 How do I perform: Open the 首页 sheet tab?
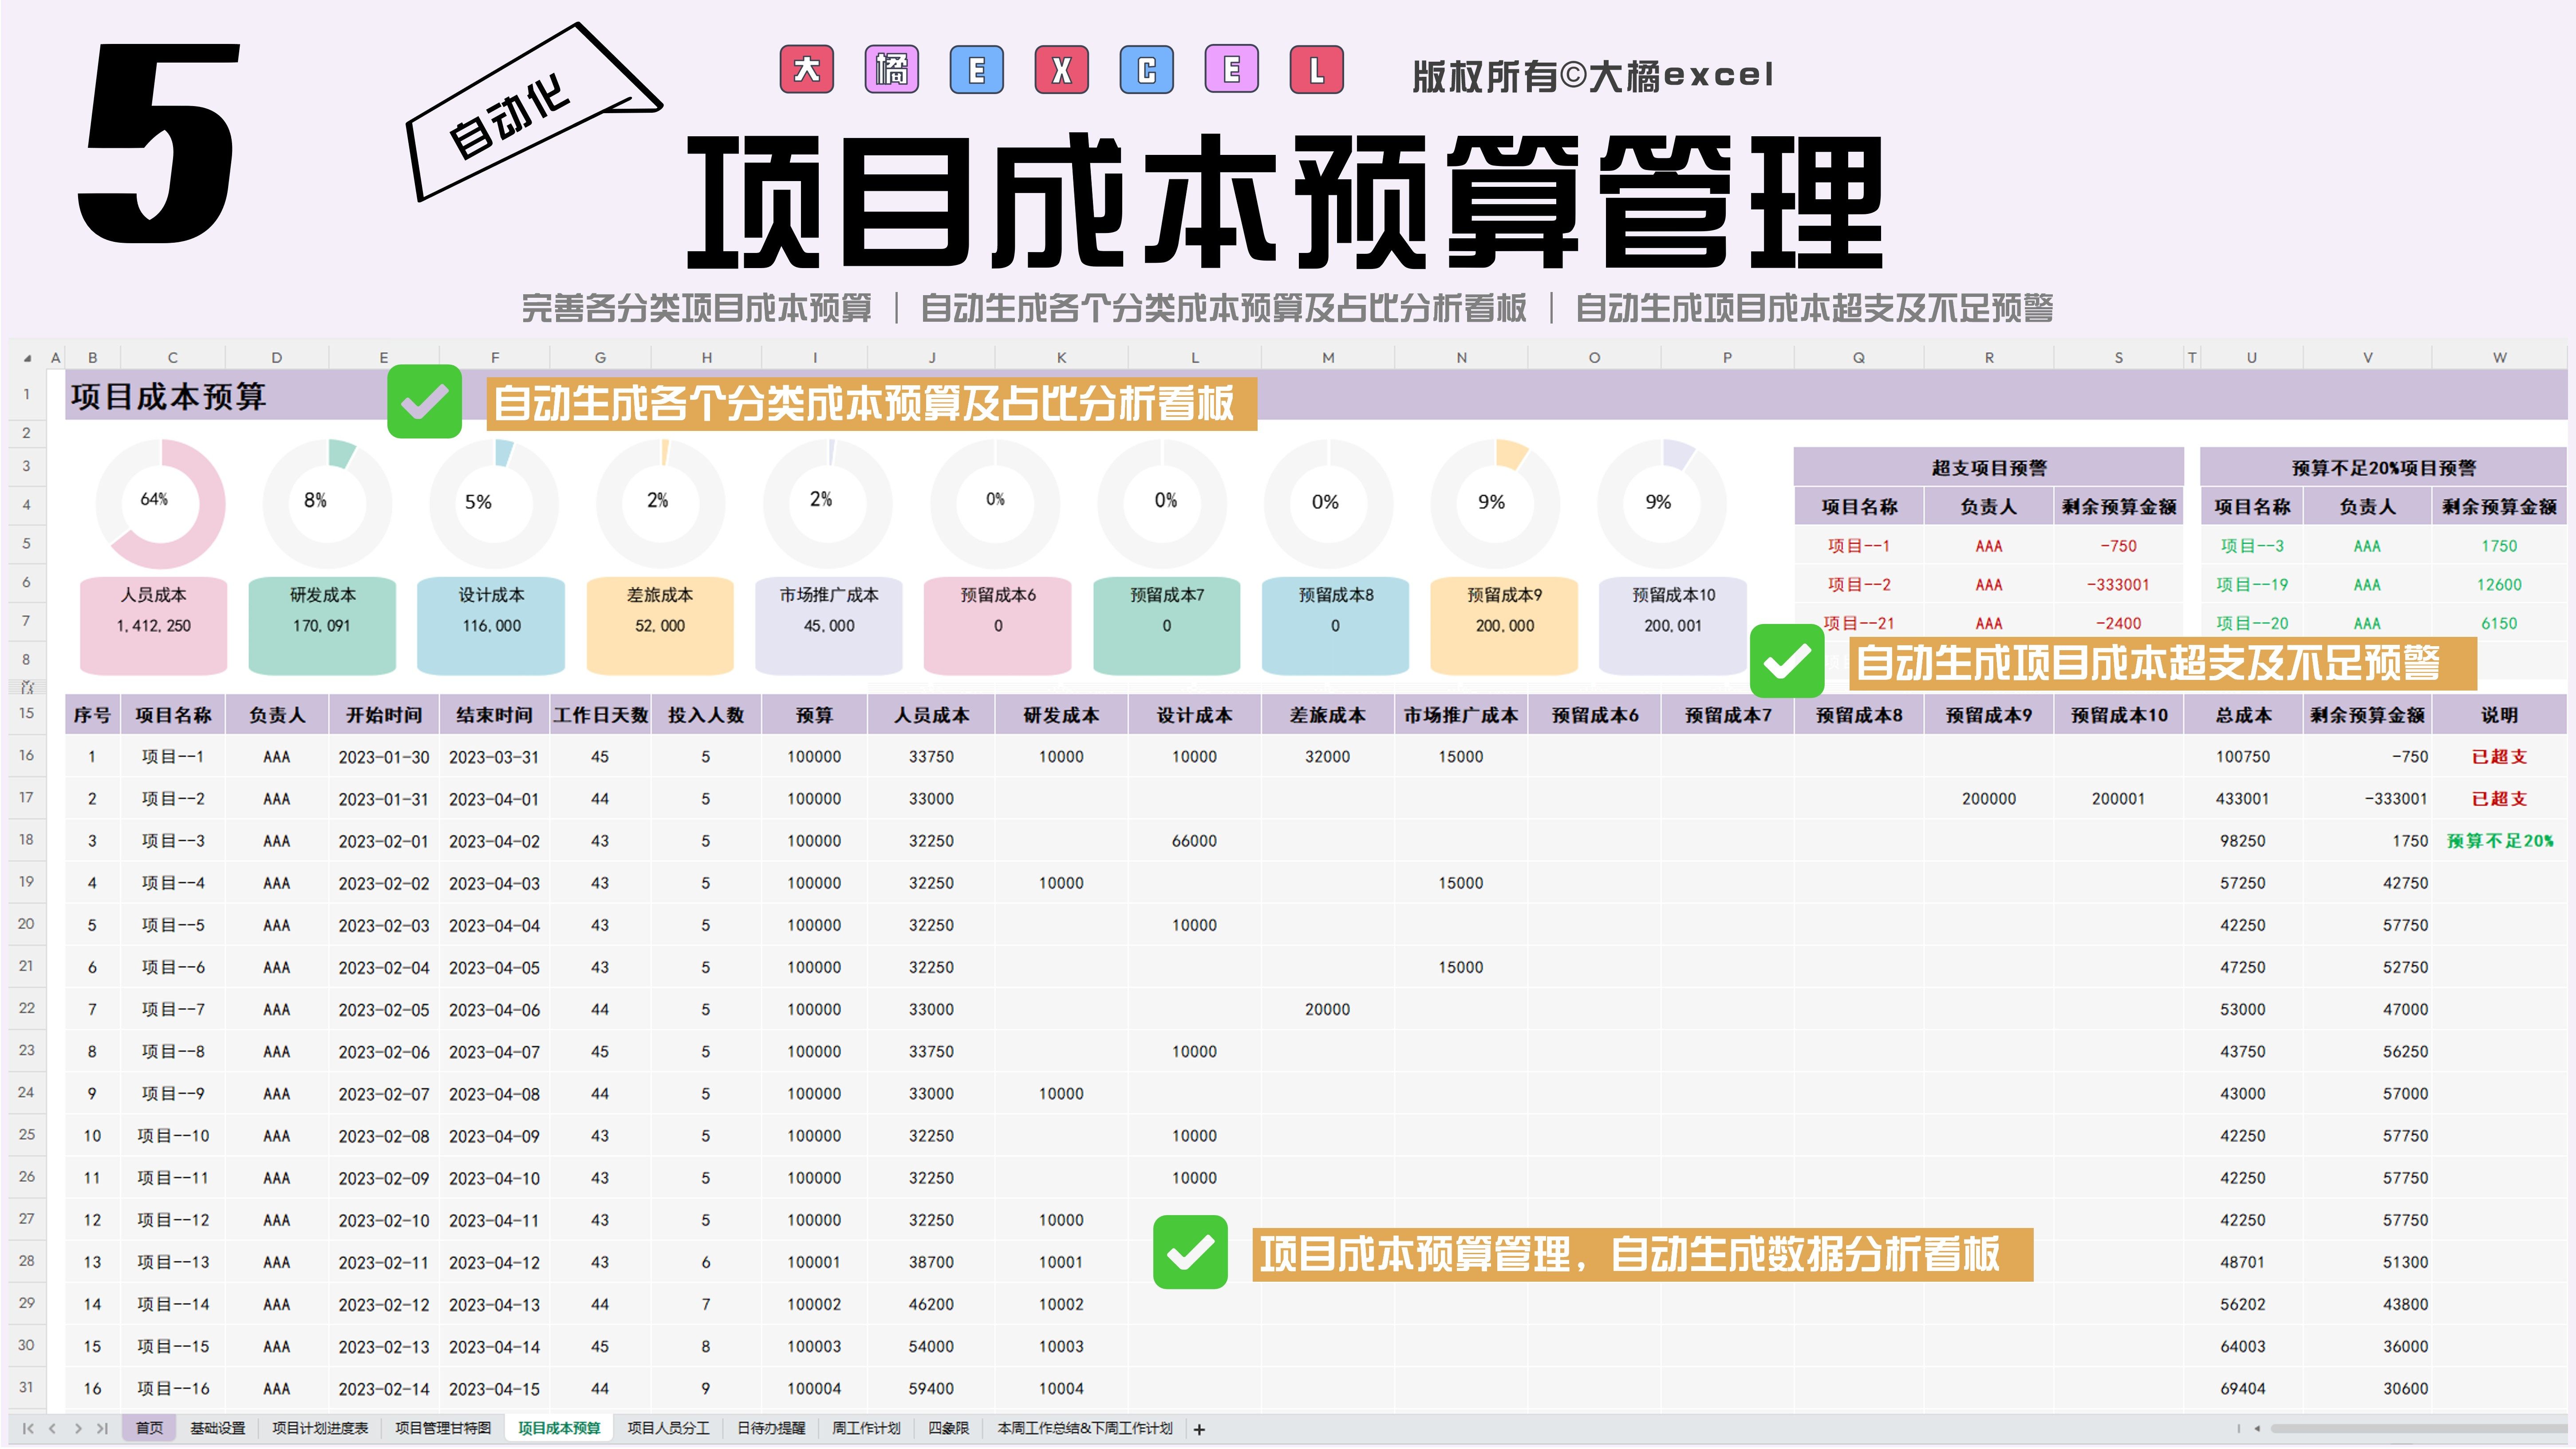coord(149,1429)
